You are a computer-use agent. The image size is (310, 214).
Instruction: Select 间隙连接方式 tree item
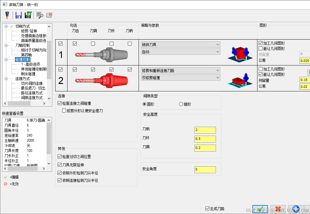click(x=32, y=98)
